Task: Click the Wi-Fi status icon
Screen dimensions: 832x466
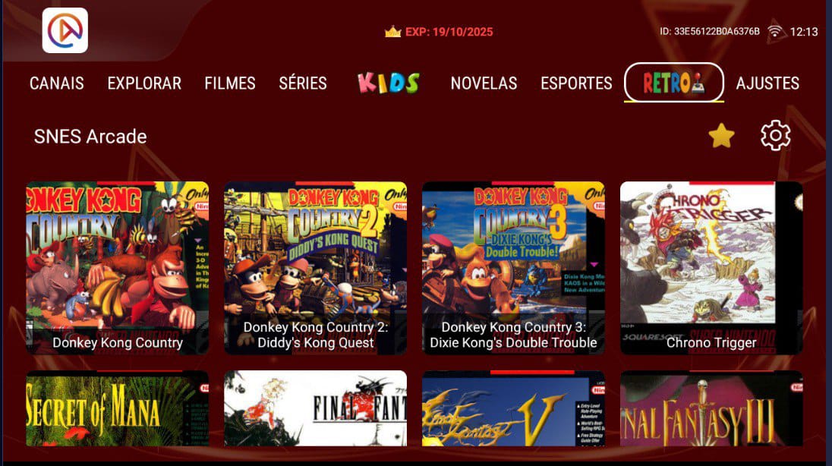Action: tap(775, 31)
